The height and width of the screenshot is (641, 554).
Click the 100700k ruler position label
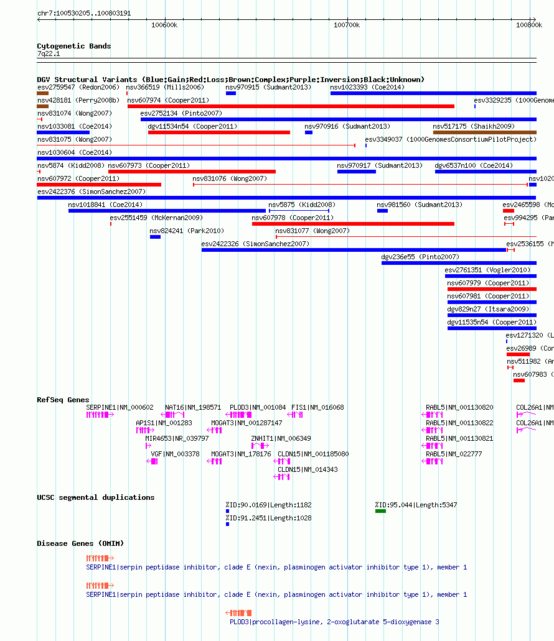coord(347,25)
